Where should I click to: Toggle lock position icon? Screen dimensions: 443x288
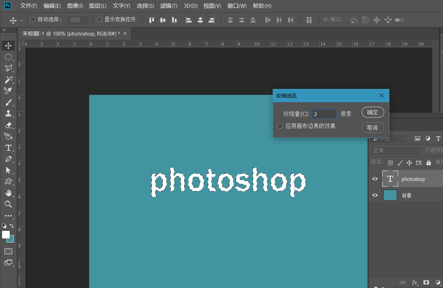[409, 162]
